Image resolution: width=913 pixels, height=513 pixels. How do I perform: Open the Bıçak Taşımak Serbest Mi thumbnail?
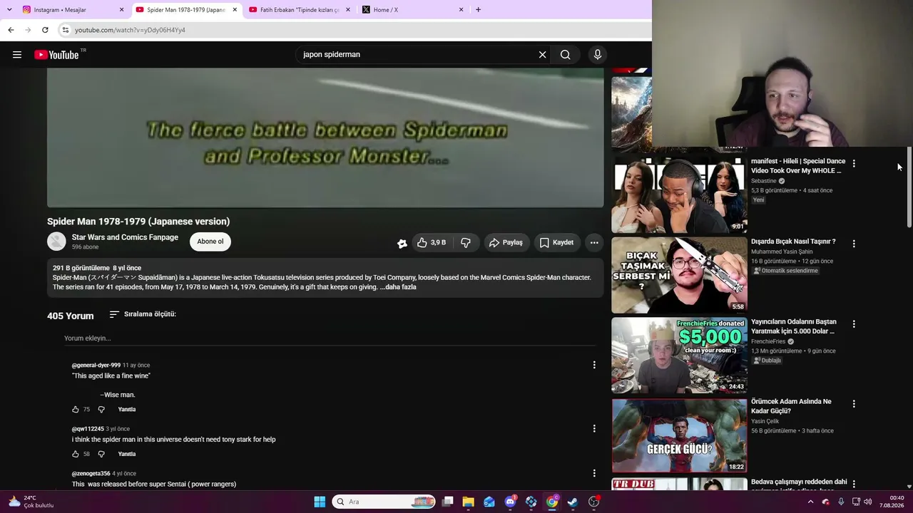point(679,275)
